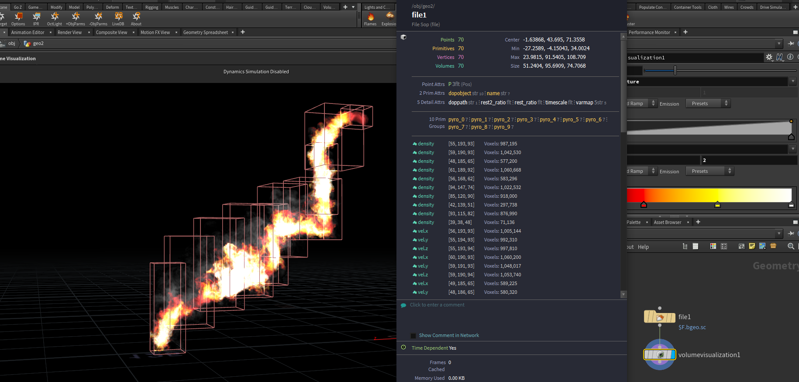Switch to the Geometry Spreadsheet tab
The width and height of the screenshot is (799, 382).
pos(205,32)
